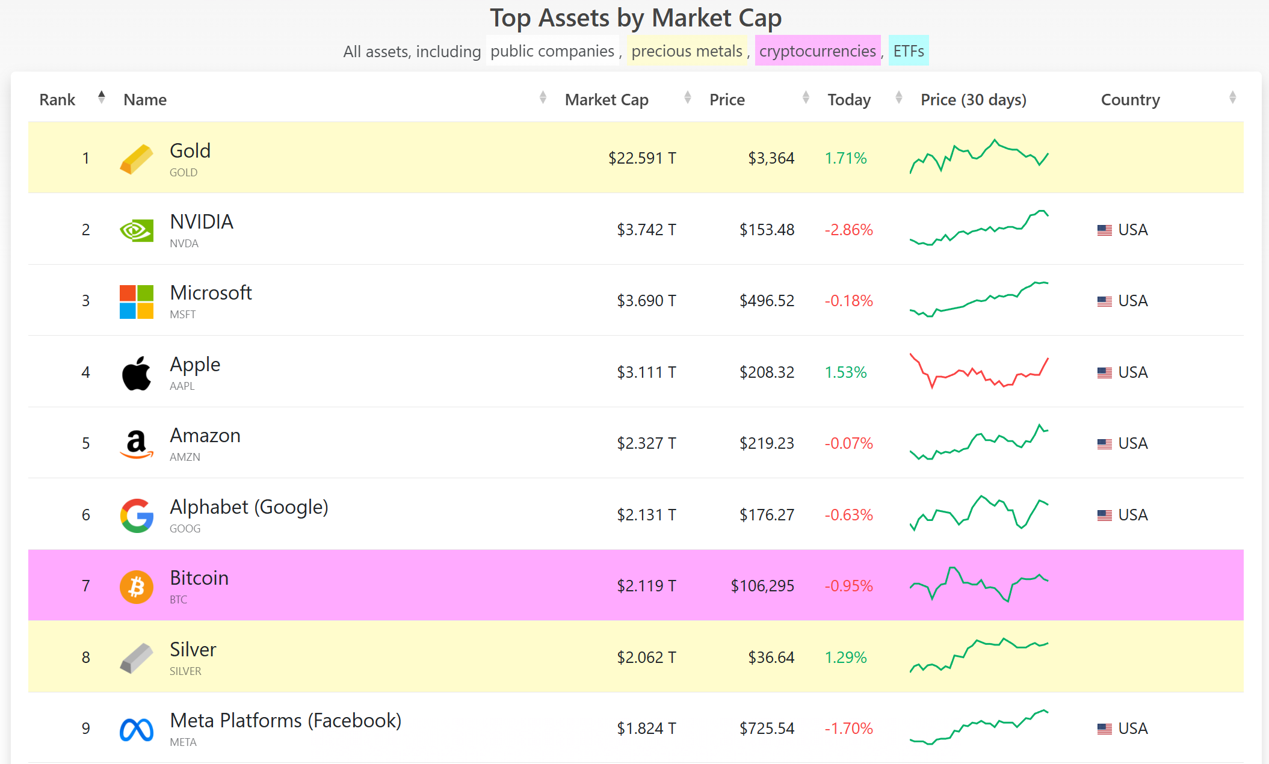This screenshot has width=1269, height=764.
Task: Click the Microsoft logo icon
Action: point(137,301)
